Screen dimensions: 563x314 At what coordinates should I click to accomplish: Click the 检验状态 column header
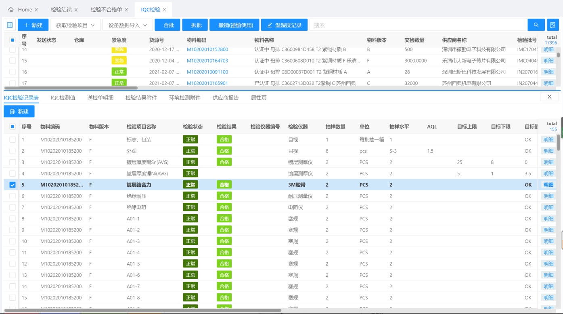pos(193,126)
